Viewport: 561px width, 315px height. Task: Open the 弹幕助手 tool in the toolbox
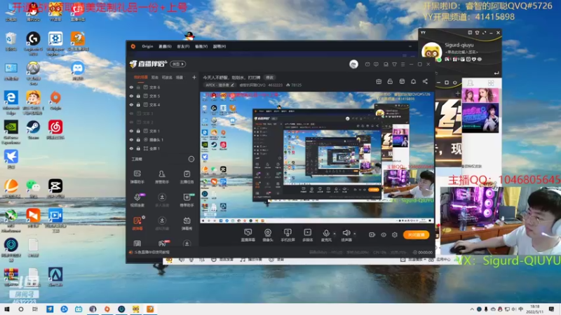(137, 177)
